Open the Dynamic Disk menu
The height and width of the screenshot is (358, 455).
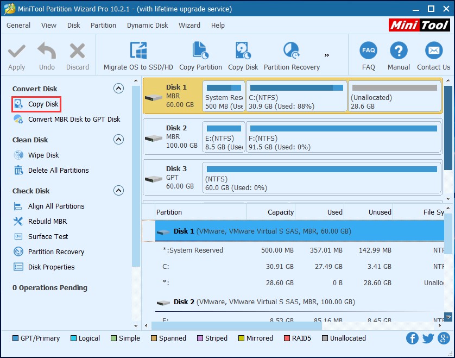click(147, 25)
